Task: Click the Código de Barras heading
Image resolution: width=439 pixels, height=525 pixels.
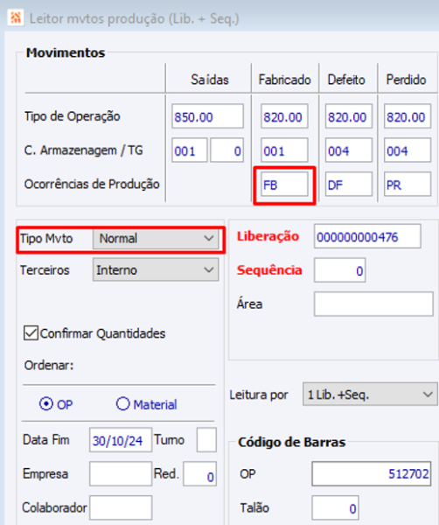Action: (291, 442)
